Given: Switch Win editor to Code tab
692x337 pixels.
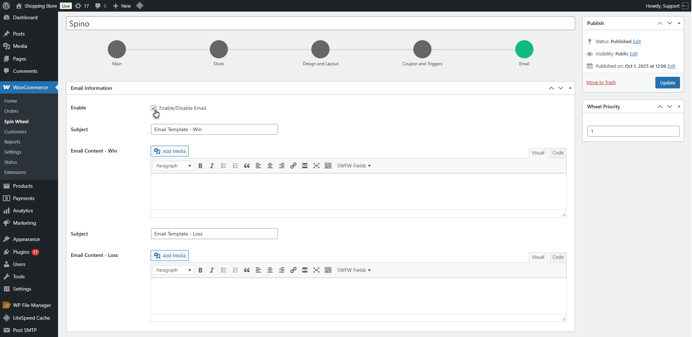Looking at the screenshot, I should coord(558,153).
